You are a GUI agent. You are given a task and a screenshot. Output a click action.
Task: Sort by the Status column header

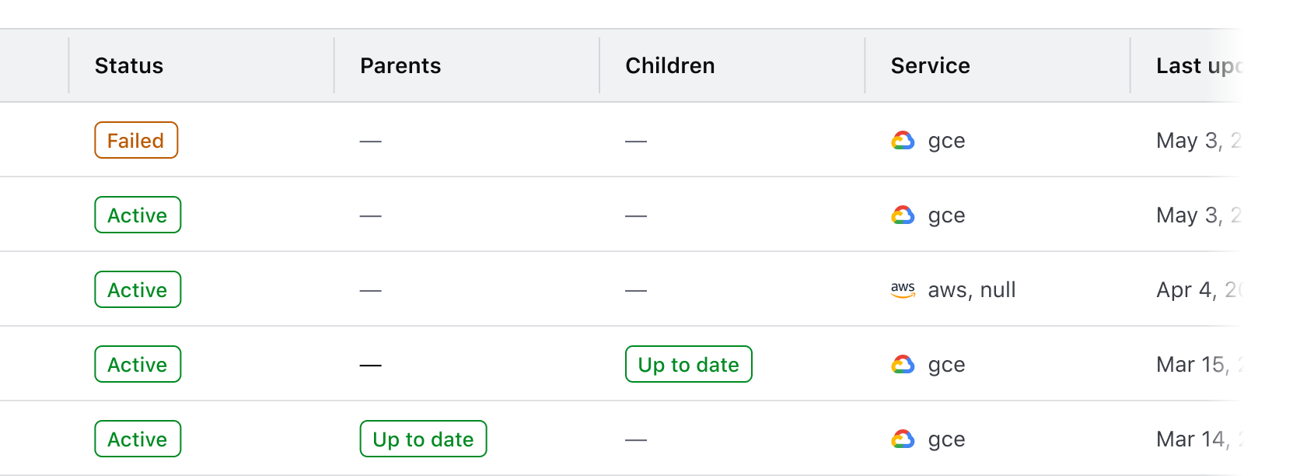click(129, 66)
